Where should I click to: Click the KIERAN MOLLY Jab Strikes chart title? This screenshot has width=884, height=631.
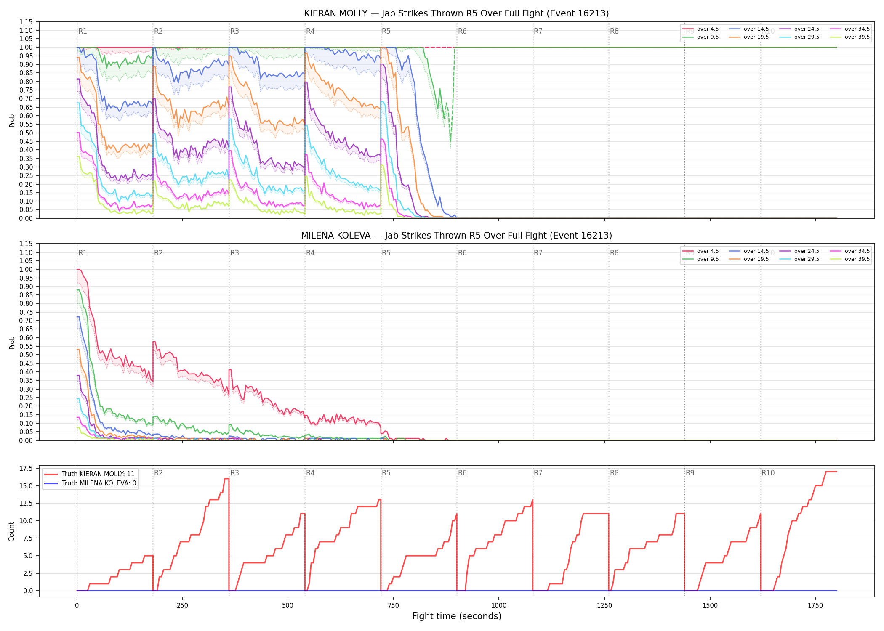[x=456, y=13]
